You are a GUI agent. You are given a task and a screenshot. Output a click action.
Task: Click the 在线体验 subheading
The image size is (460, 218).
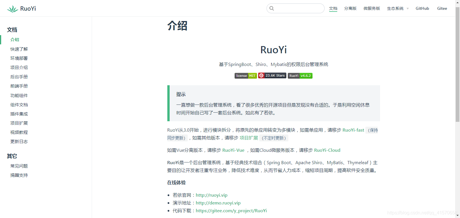(176, 183)
